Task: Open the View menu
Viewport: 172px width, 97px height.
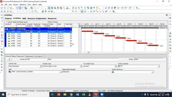Action: click(x=10, y=5)
